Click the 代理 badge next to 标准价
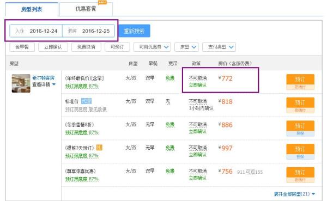The image size is (327, 201). click(86, 101)
